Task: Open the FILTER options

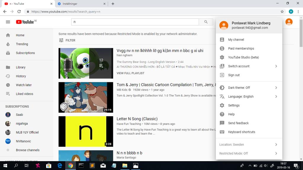Action: coord(67,40)
